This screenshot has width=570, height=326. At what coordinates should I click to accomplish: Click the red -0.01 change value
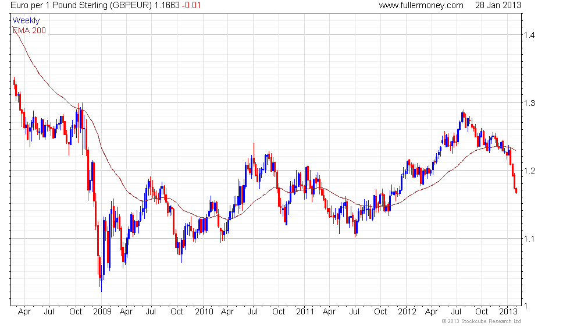coord(193,5)
